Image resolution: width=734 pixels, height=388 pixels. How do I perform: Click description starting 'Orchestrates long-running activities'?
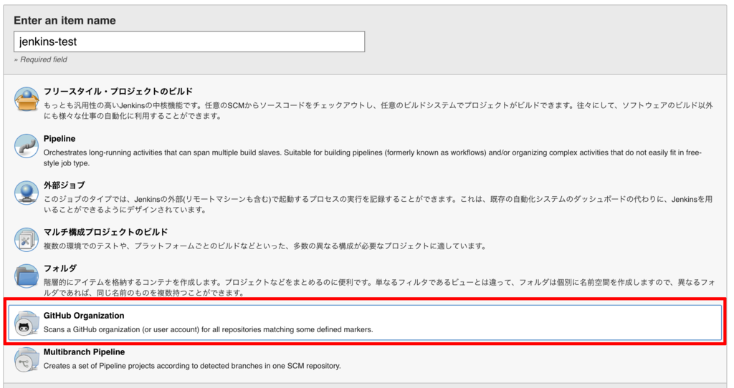tap(373, 157)
